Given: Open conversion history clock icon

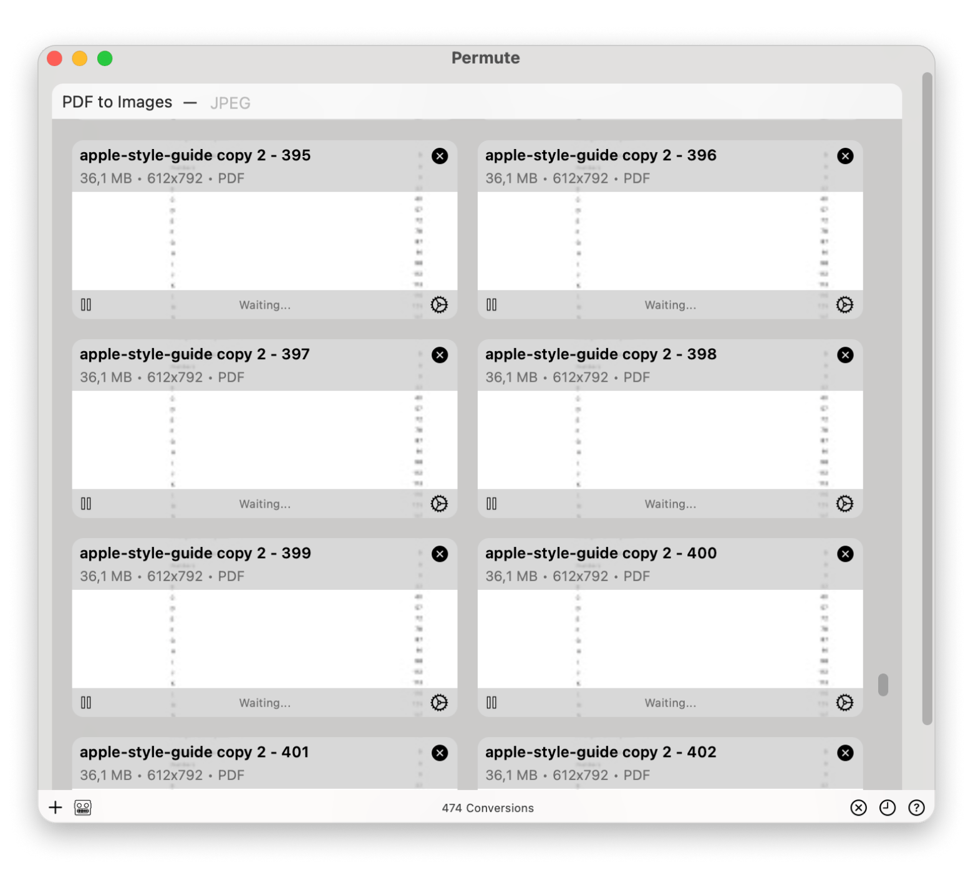Looking at the screenshot, I should tap(887, 808).
